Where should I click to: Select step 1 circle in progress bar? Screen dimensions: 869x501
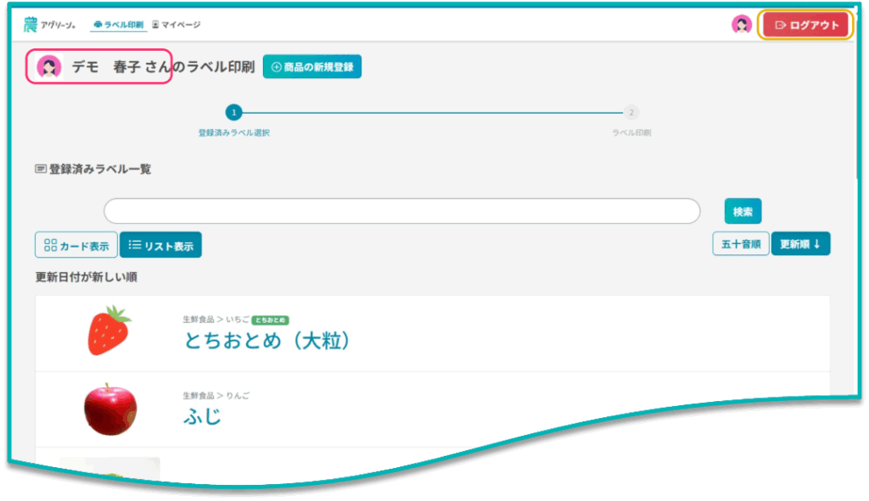pos(233,112)
